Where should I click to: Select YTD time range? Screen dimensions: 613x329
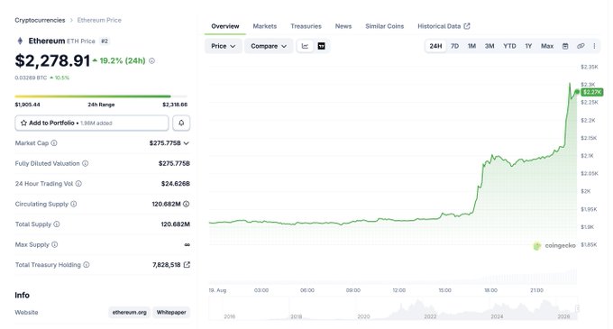[509, 46]
